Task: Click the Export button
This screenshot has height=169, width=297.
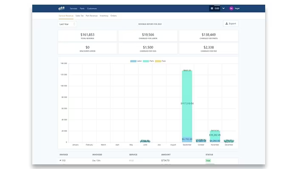Action: coord(230,24)
